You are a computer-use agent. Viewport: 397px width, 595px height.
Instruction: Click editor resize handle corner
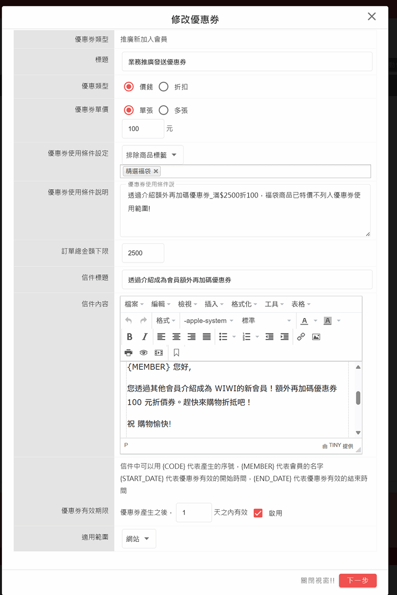359,450
